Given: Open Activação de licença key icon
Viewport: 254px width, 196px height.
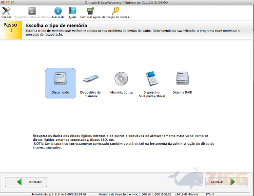Looking at the screenshot, I should click(116, 11).
